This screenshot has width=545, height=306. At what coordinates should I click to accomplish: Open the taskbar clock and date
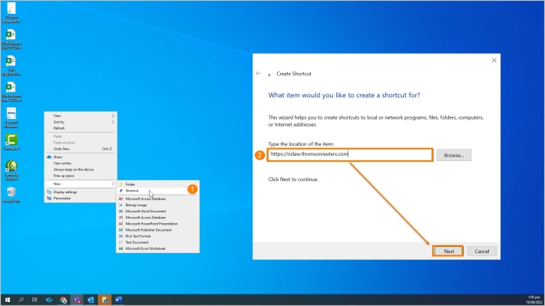coord(534,300)
